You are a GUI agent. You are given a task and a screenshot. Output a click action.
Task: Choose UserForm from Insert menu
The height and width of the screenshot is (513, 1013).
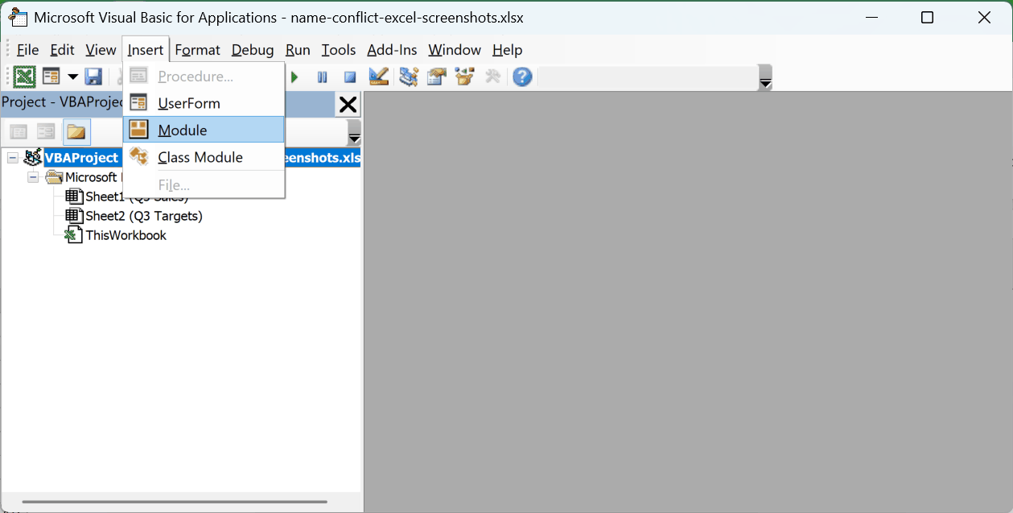(x=204, y=103)
